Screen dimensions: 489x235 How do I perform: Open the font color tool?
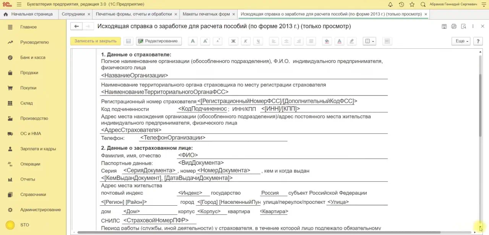pos(339,41)
